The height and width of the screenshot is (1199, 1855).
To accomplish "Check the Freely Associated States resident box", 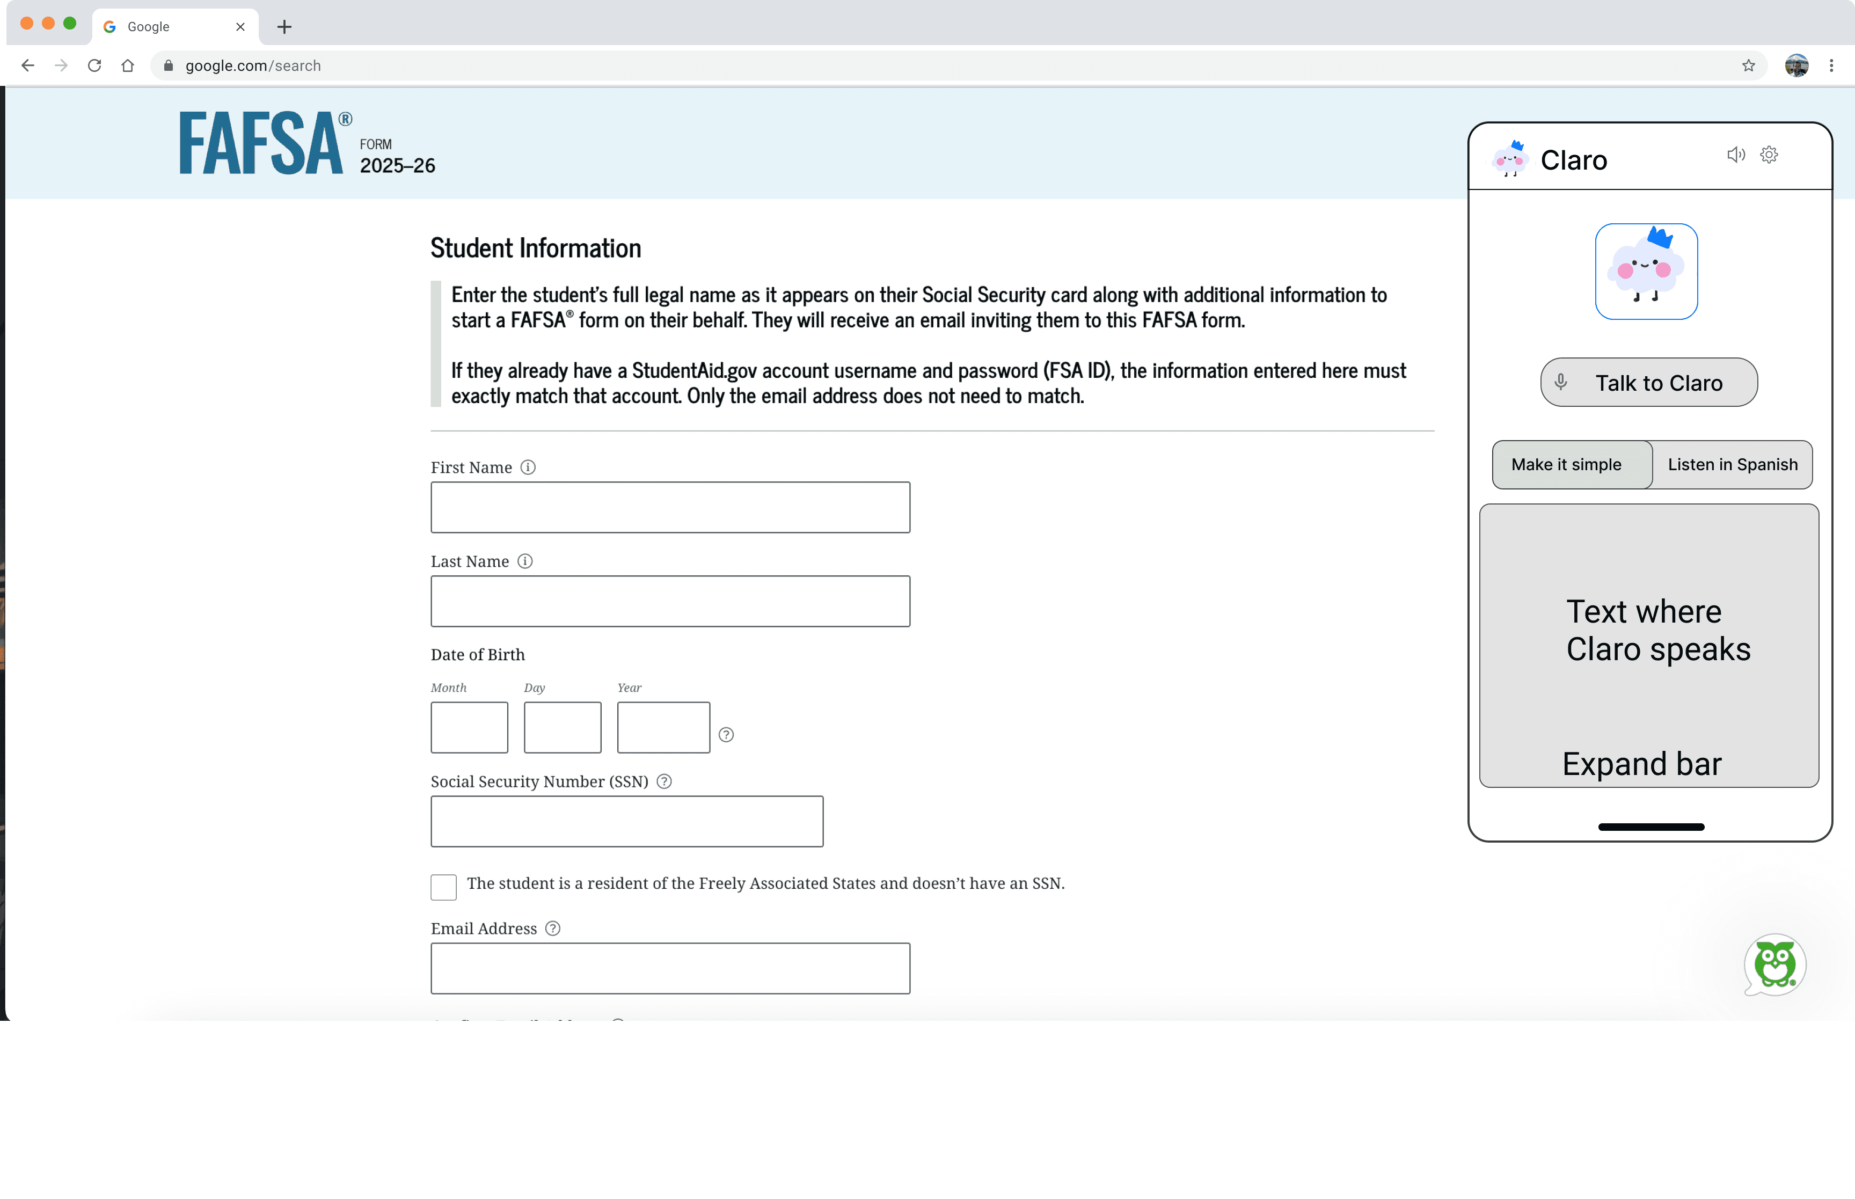I will [444, 887].
